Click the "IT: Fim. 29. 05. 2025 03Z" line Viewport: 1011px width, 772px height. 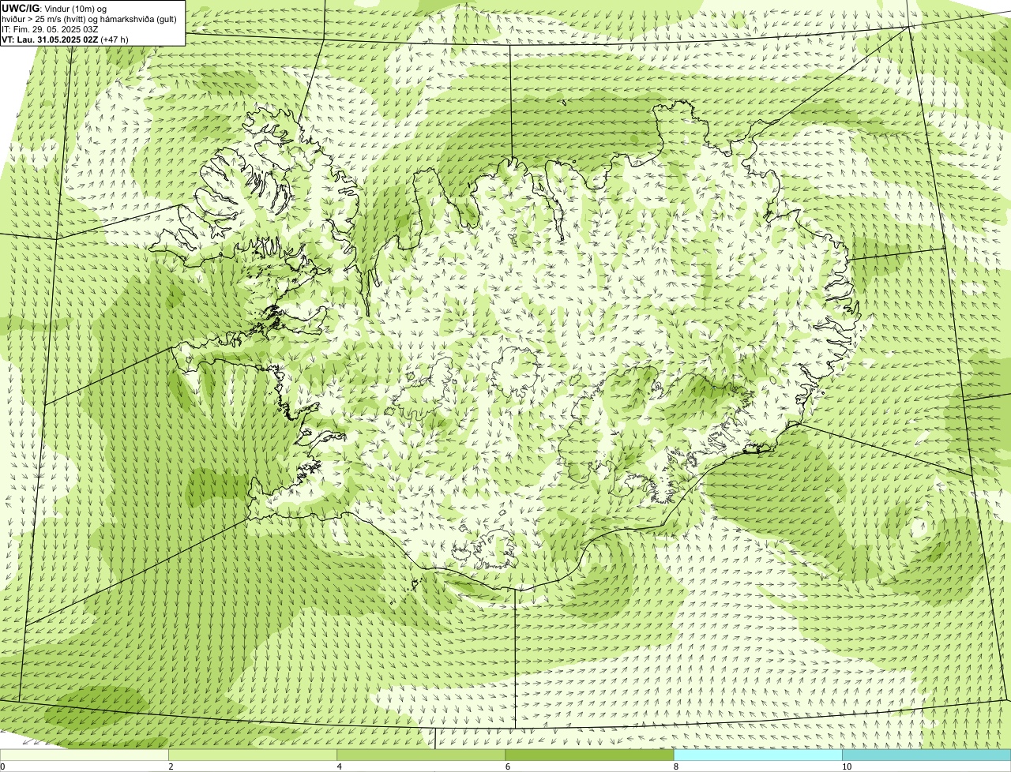[x=51, y=28]
